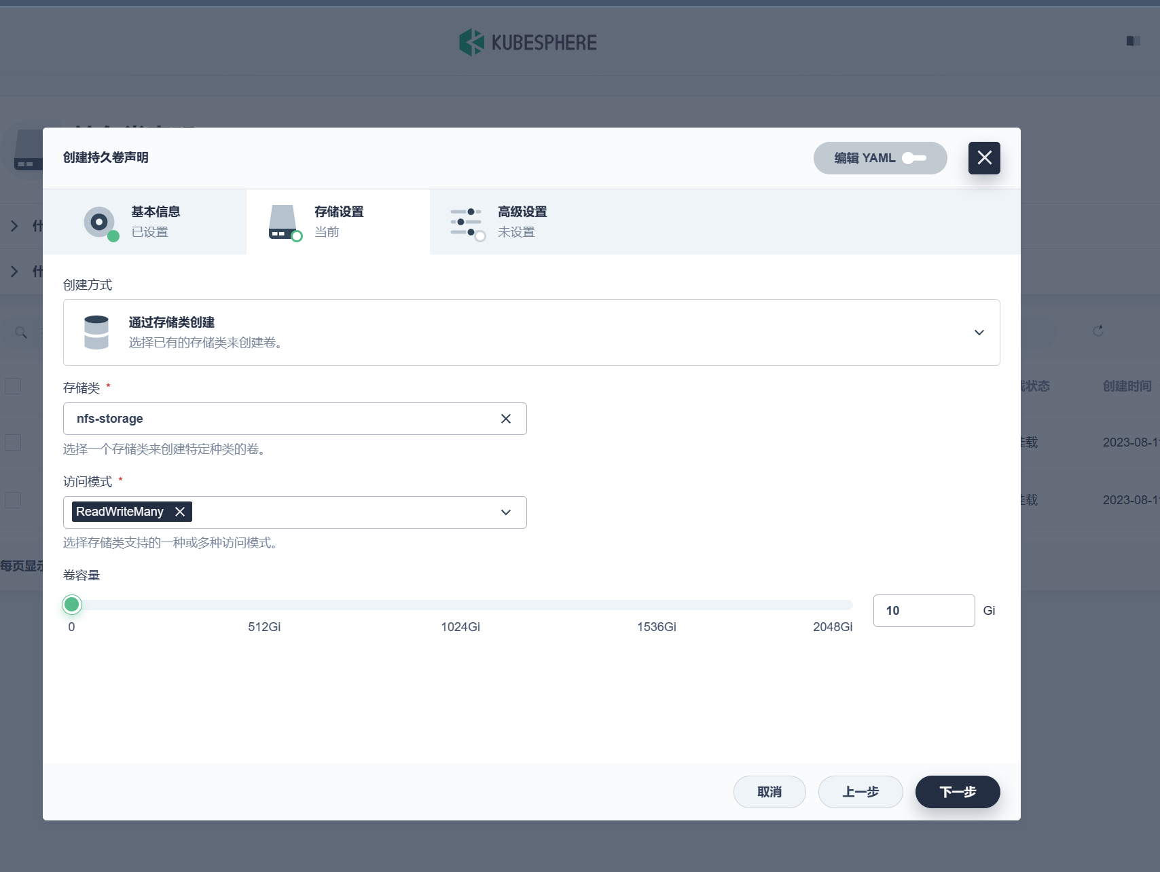Click the 基本信息 disc icon
Screen dimensions: 1160x872
[x=100, y=223]
